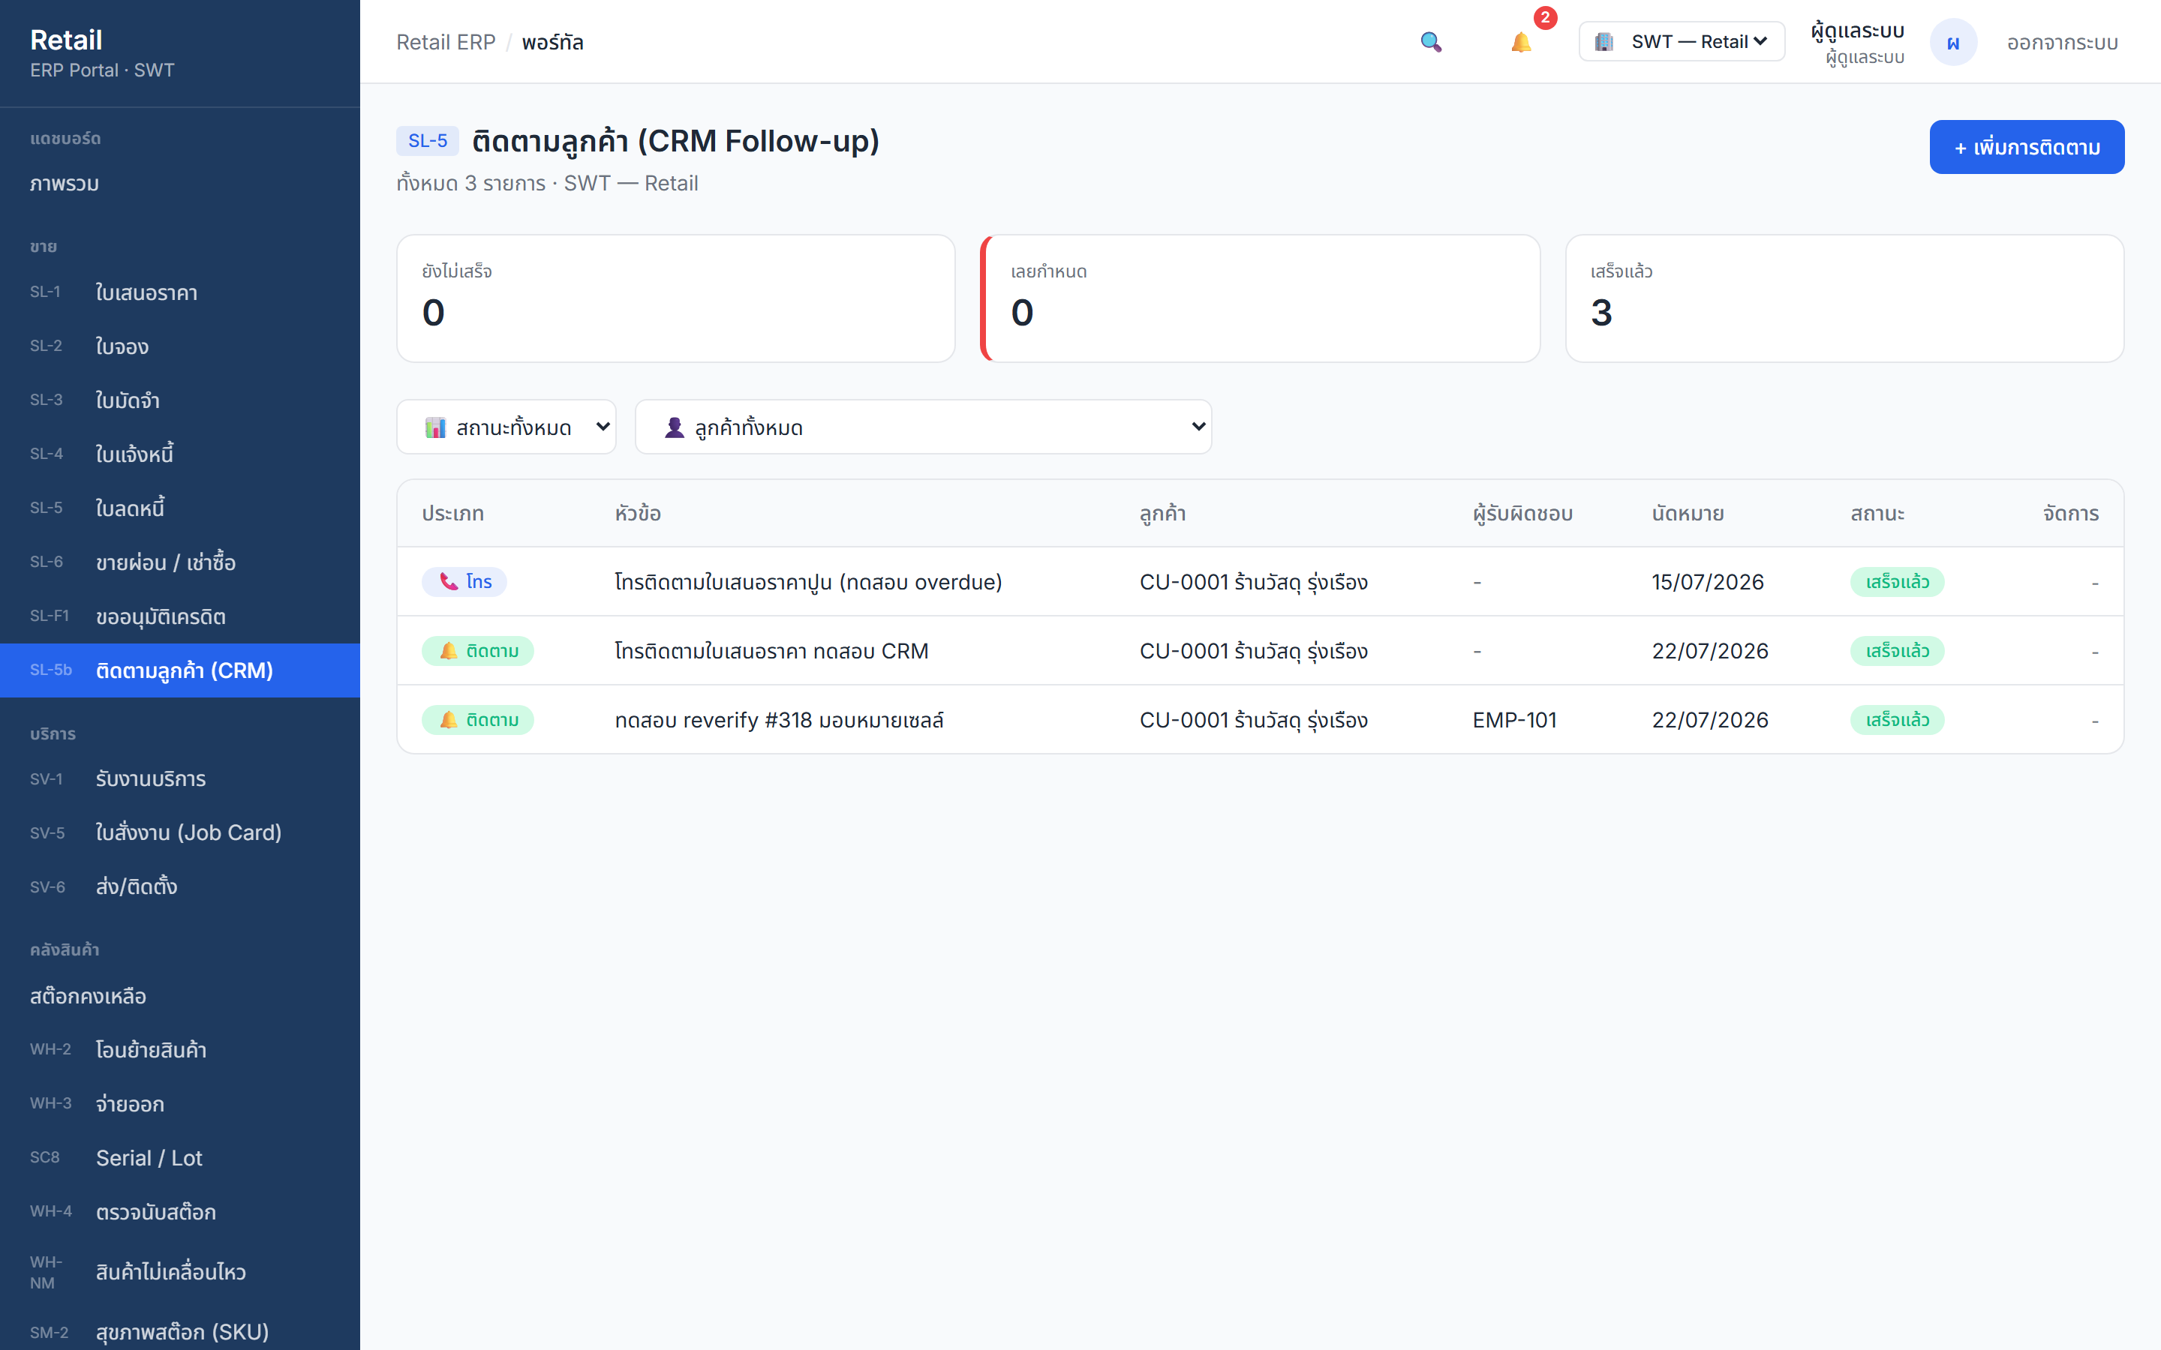
Task: Click customer cell in the overdue test row
Action: [x=1254, y=582]
